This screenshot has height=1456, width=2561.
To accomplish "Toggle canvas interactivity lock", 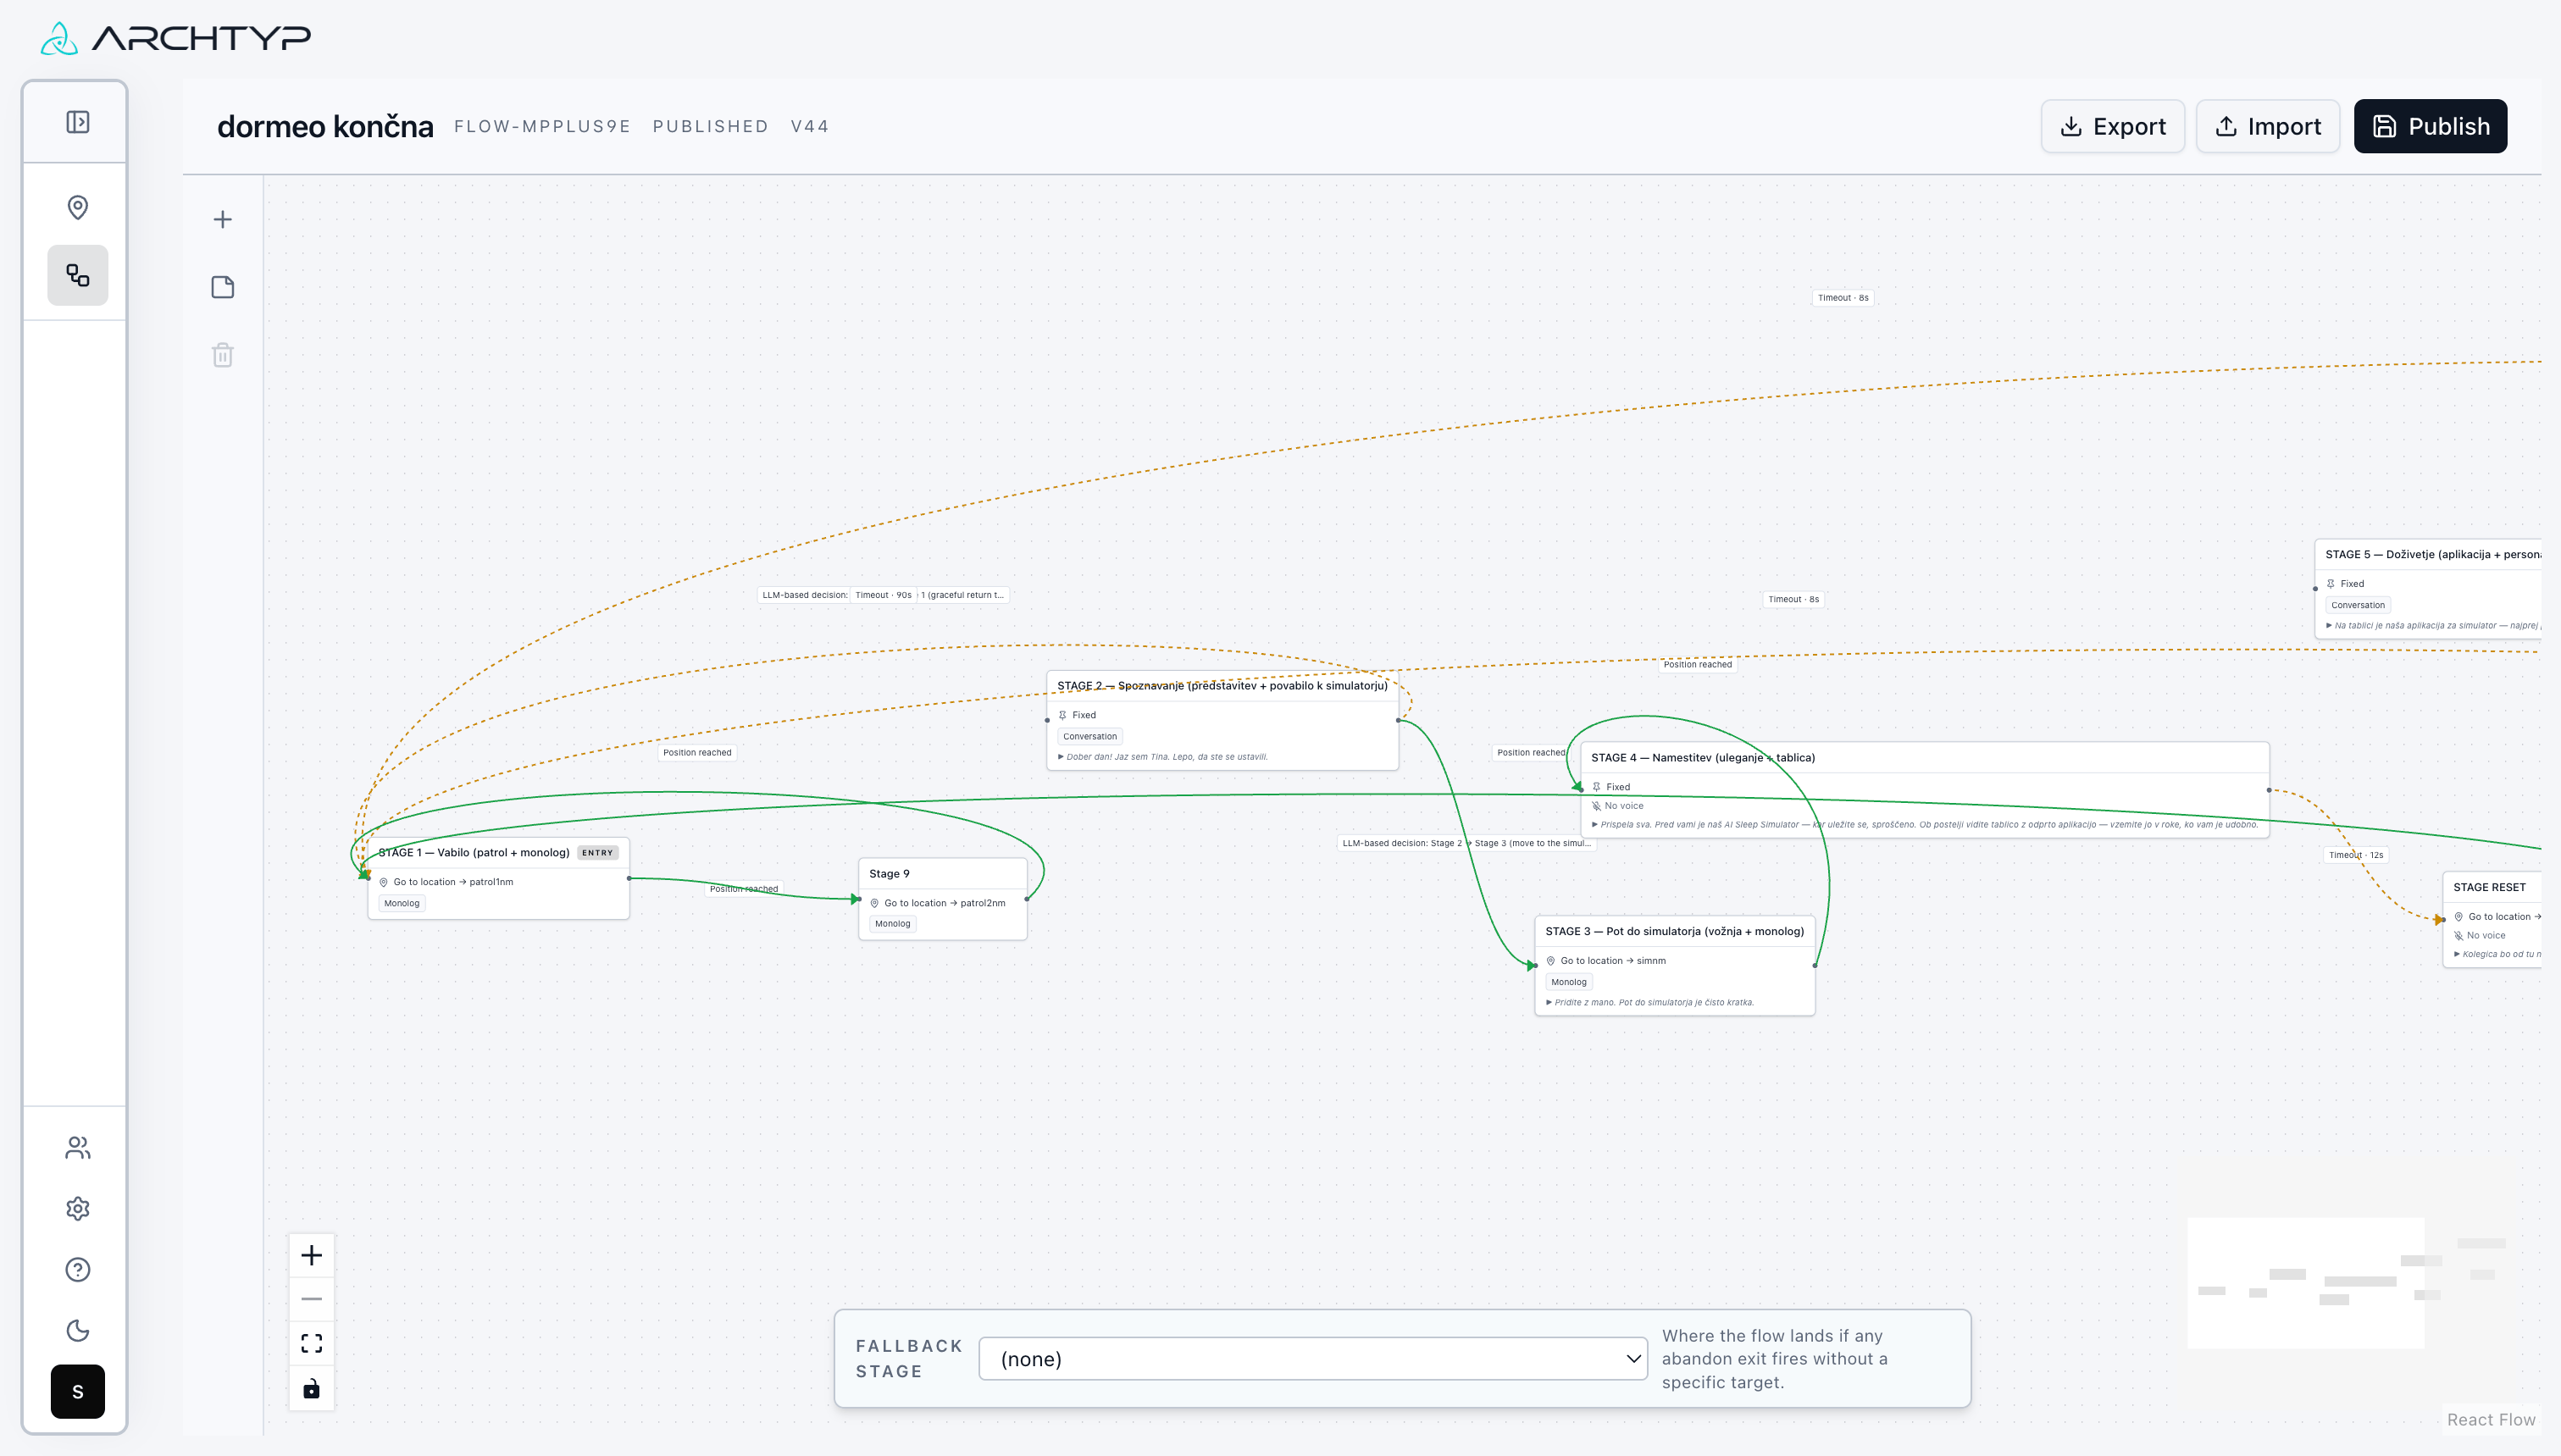I will 311,1389.
